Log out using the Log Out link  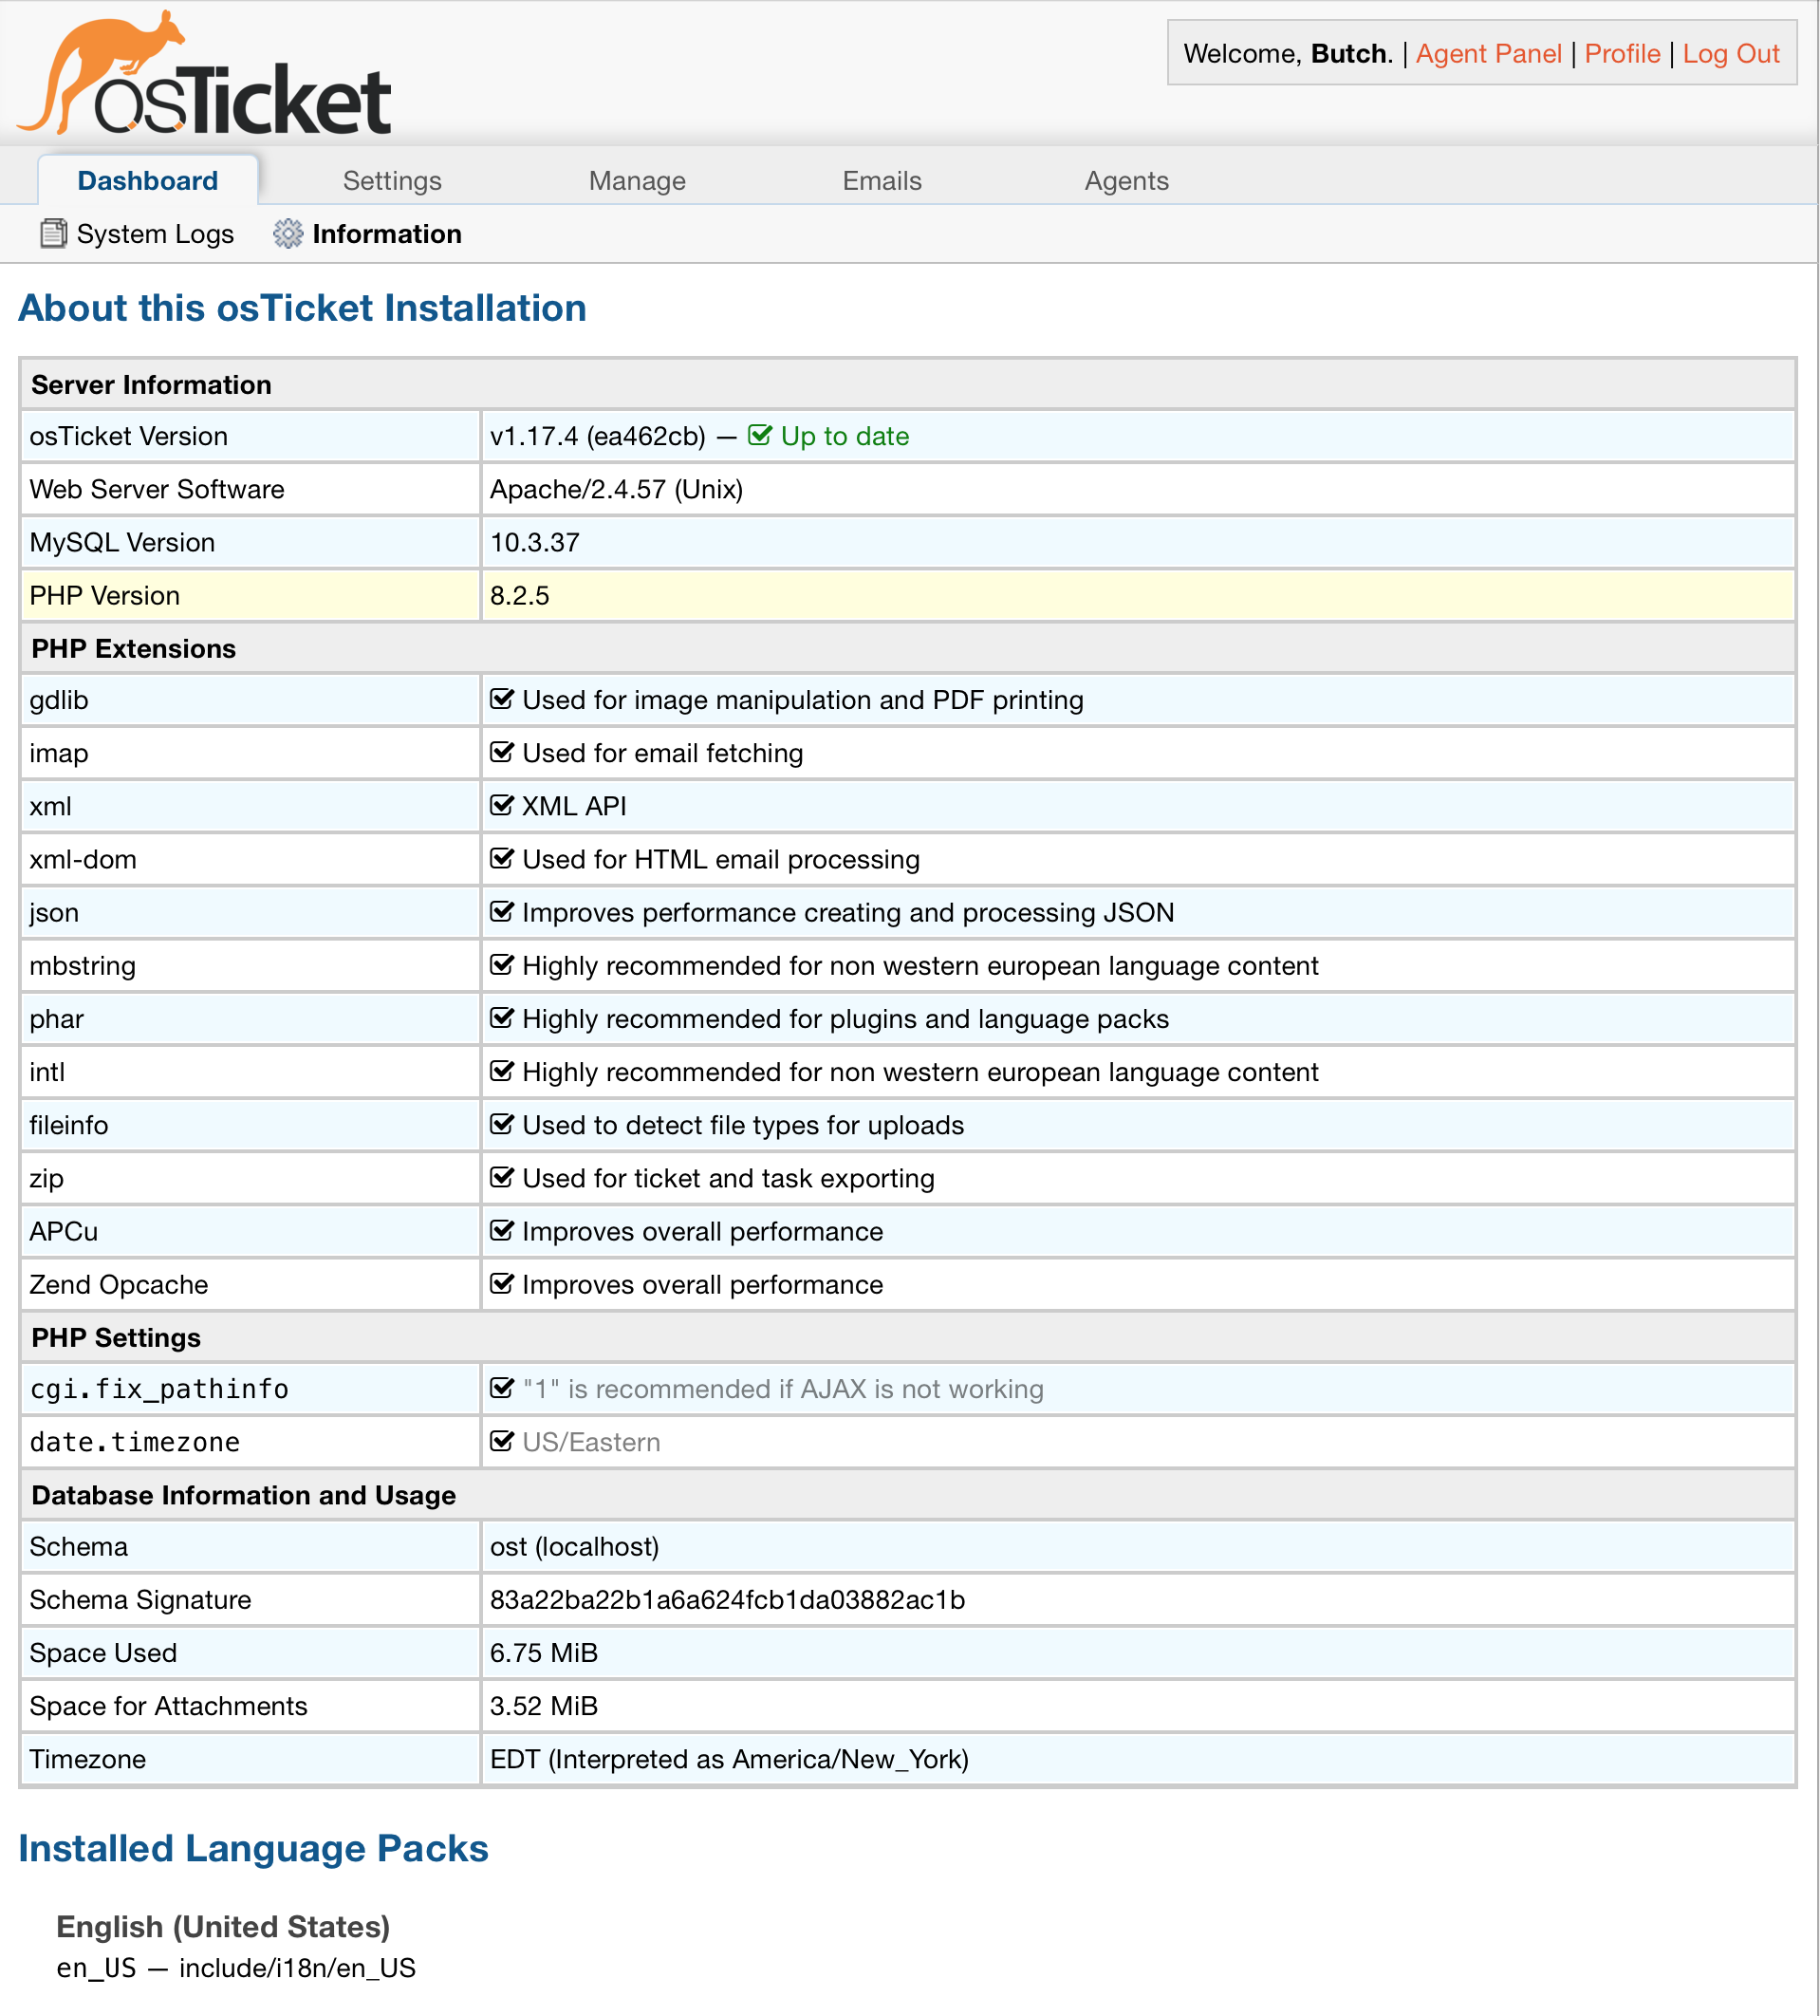[1731, 54]
